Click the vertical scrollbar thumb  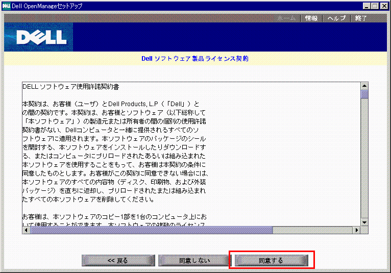tap(364, 94)
